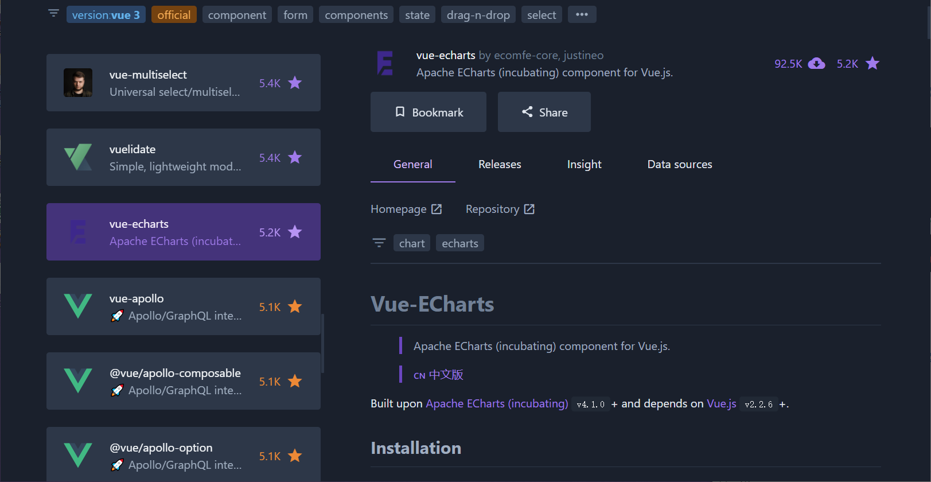The width and height of the screenshot is (931, 482).
Task: Select the version:vue 3 filter tag
Action: (x=106, y=15)
